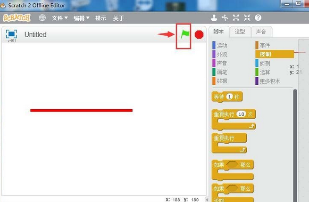This screenshot has height=202, width=309.
Task: Open the language globe menu
Action: 42,18
